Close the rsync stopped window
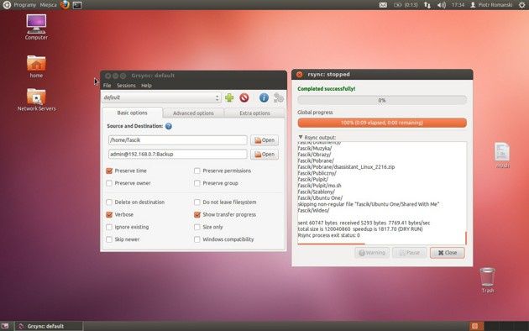Image resolution: width=529 pixels, height=331 pixels. click(299, 75)
